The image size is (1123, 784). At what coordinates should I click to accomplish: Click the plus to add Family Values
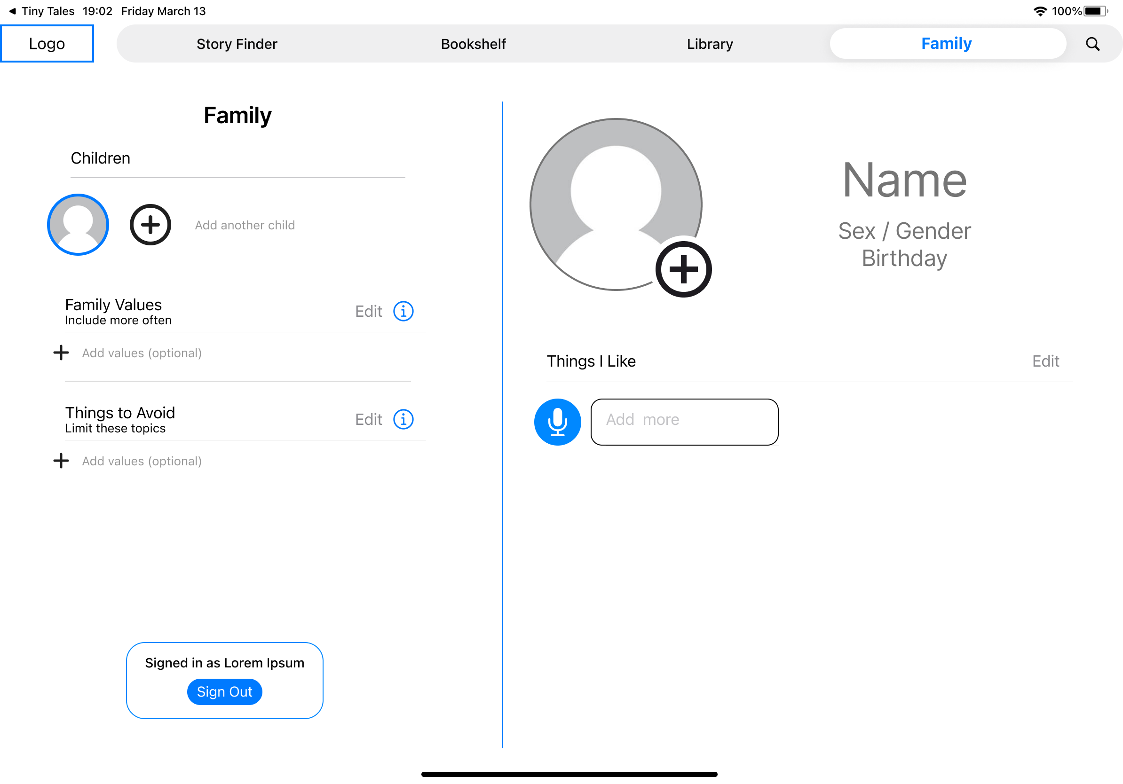61,353
